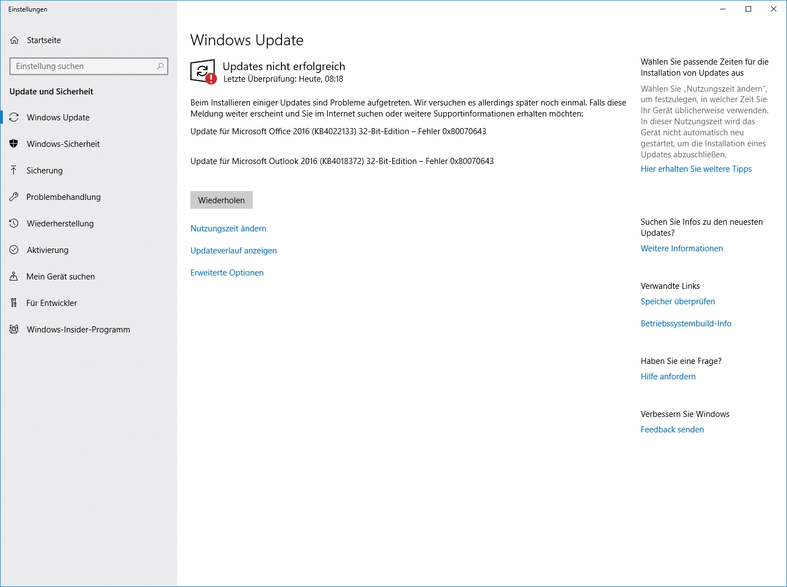Select the KB4018372 Outlook 2016 error text
The image size is (787, 587).
[x=342, y=161]
